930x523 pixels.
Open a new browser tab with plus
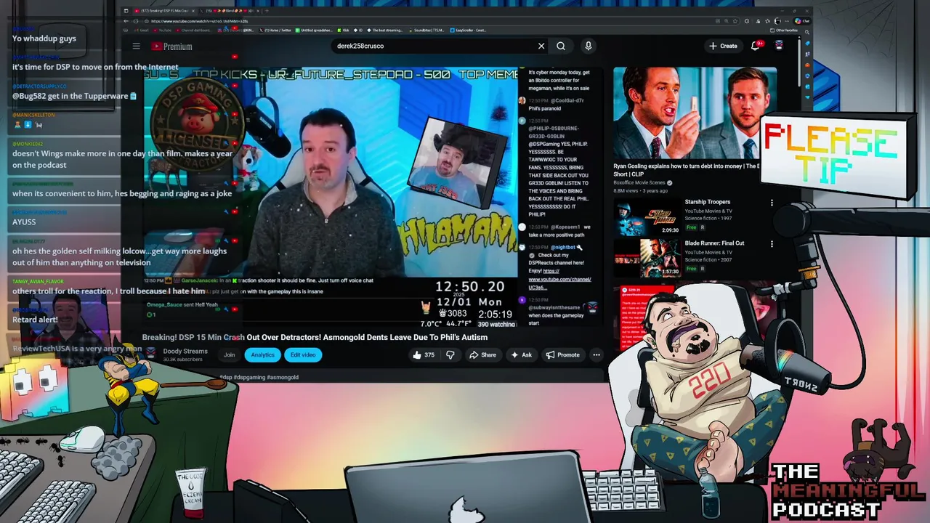coord(267,11)
